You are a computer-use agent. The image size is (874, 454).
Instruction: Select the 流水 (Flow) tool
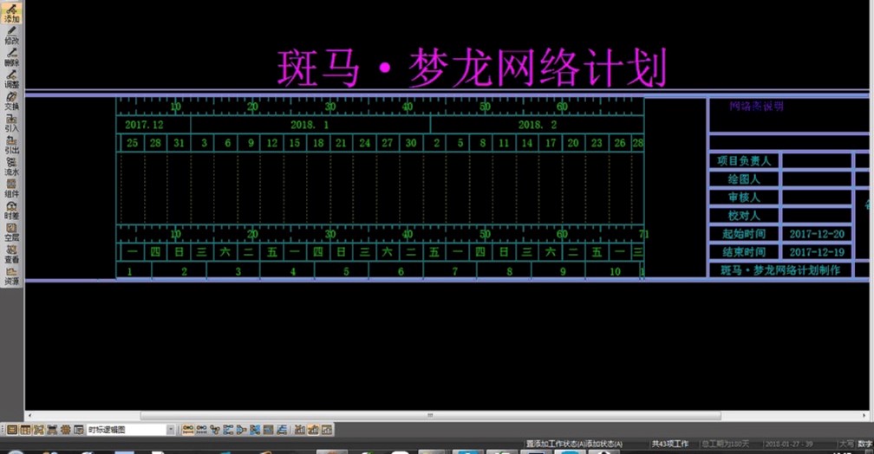pos(11,166)
